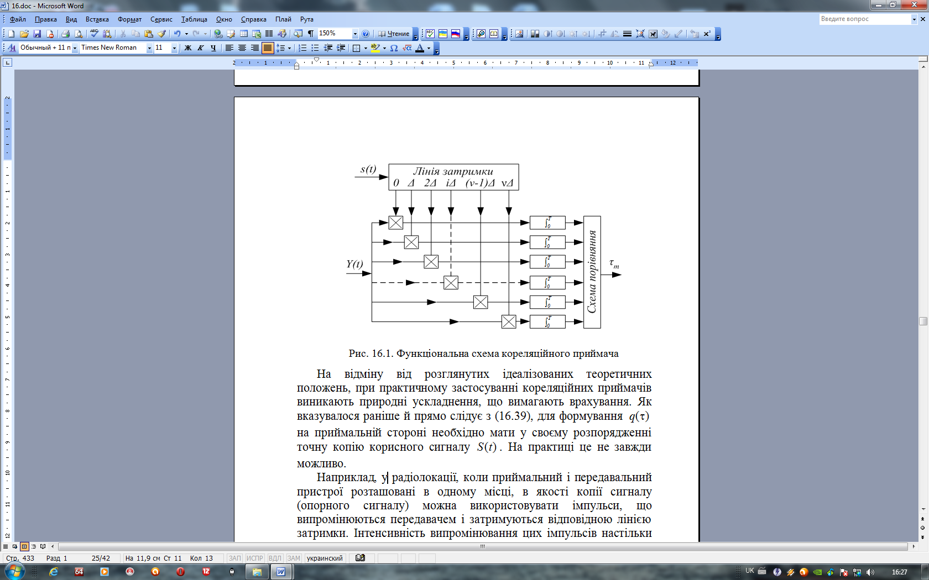The image size is (929, 580).
Task: Click the украинский language indicator
Action: click(x=325, y=558)
